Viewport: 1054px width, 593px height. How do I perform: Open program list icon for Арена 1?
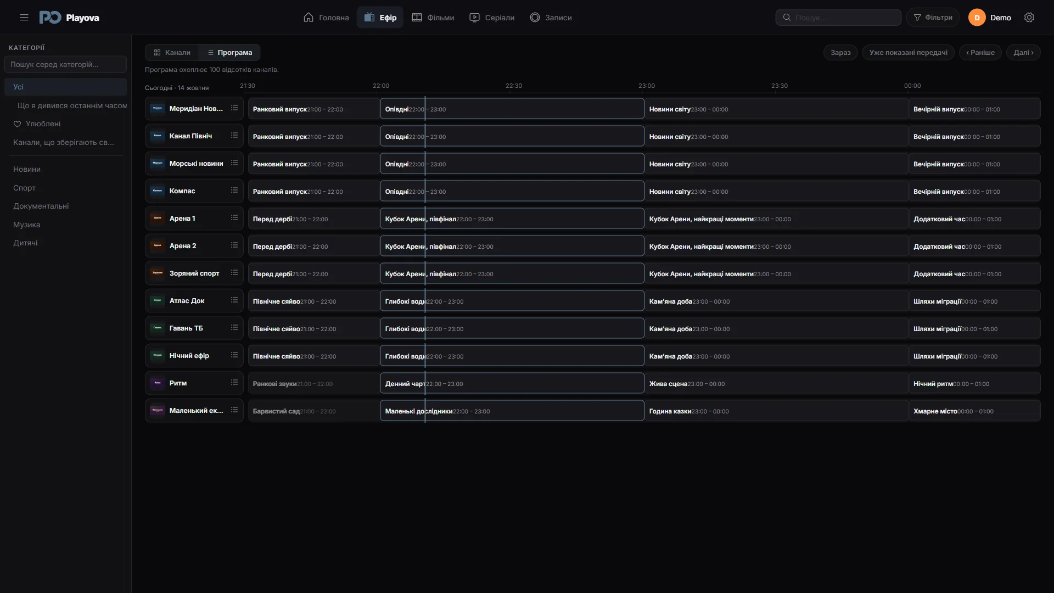(234, 218)
